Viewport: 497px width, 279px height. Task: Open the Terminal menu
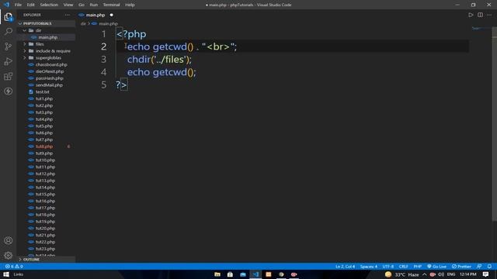pos(111,5)
